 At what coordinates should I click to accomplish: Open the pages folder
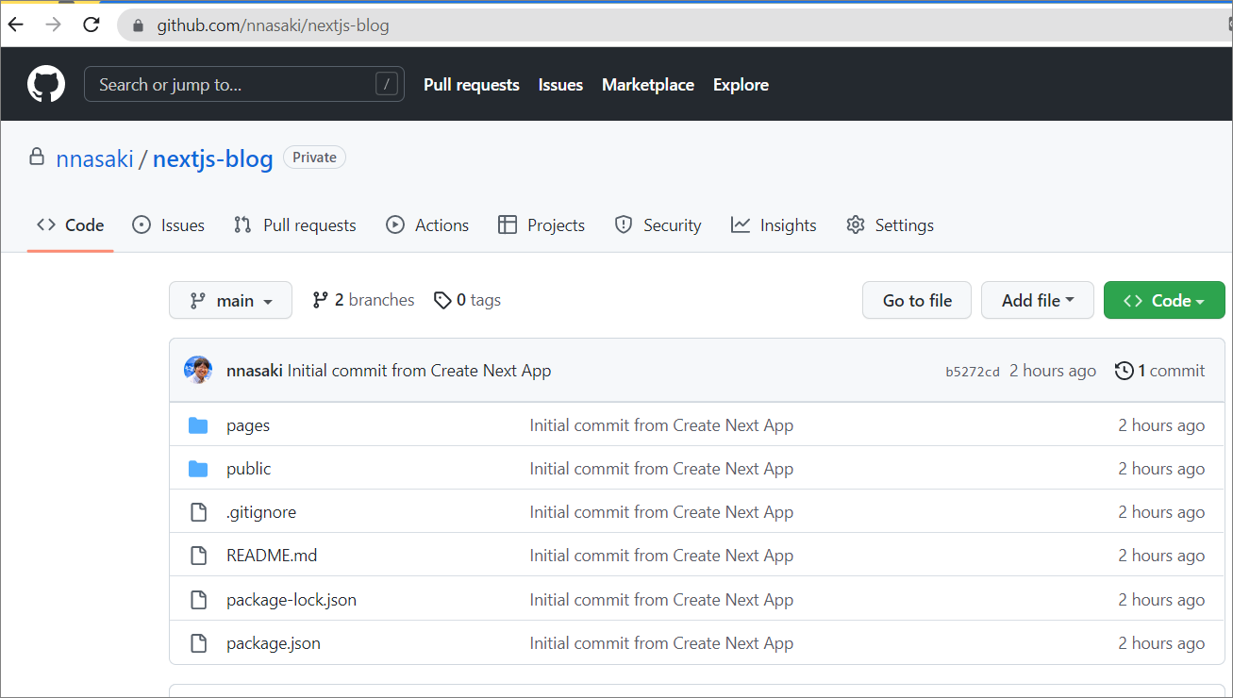pyautogui.click(x=248, y=425)
